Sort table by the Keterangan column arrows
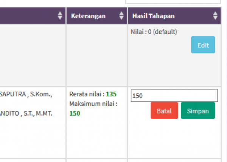The height and width of the screenshot is (162, 227). click(x=121, y=15)
